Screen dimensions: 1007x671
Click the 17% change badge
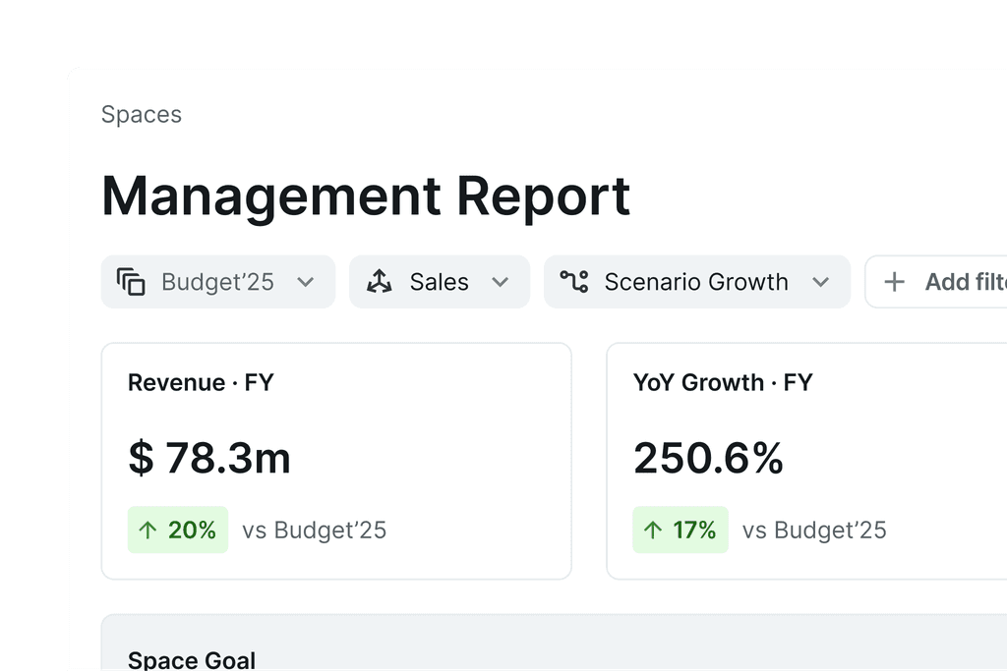coord(681,530)
